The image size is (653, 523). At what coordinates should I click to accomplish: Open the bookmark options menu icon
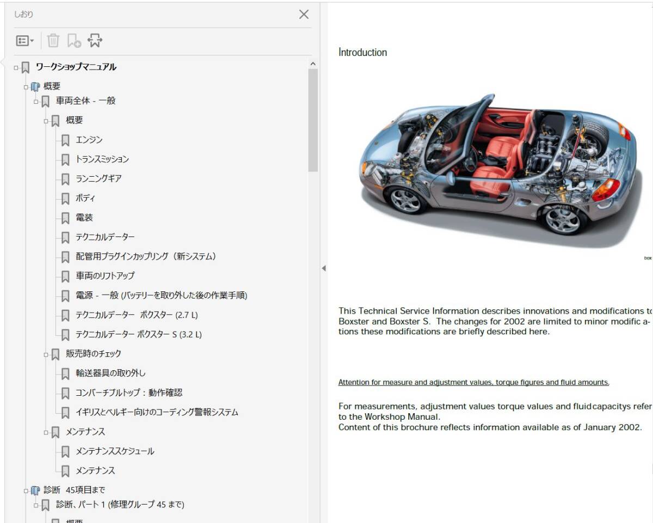click(25, 41)
